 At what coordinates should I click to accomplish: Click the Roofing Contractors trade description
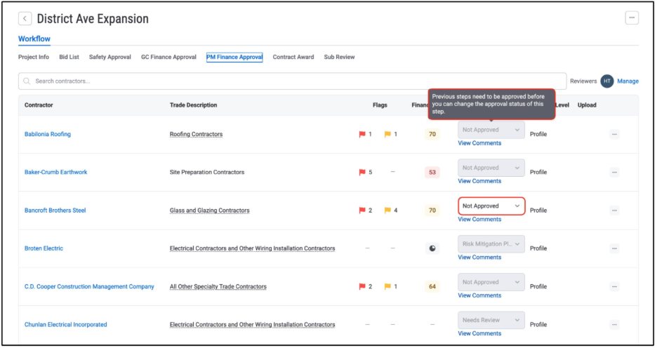[196, 135]
